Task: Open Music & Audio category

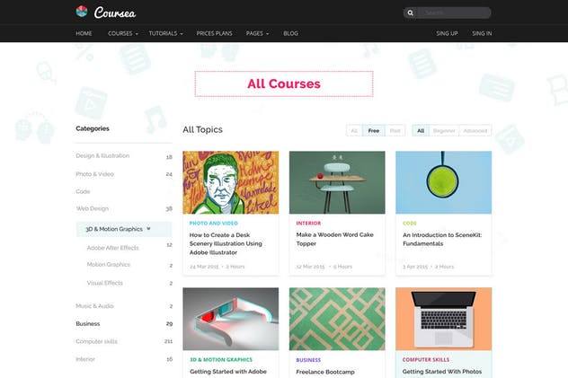Action: [x=94, y=306]
